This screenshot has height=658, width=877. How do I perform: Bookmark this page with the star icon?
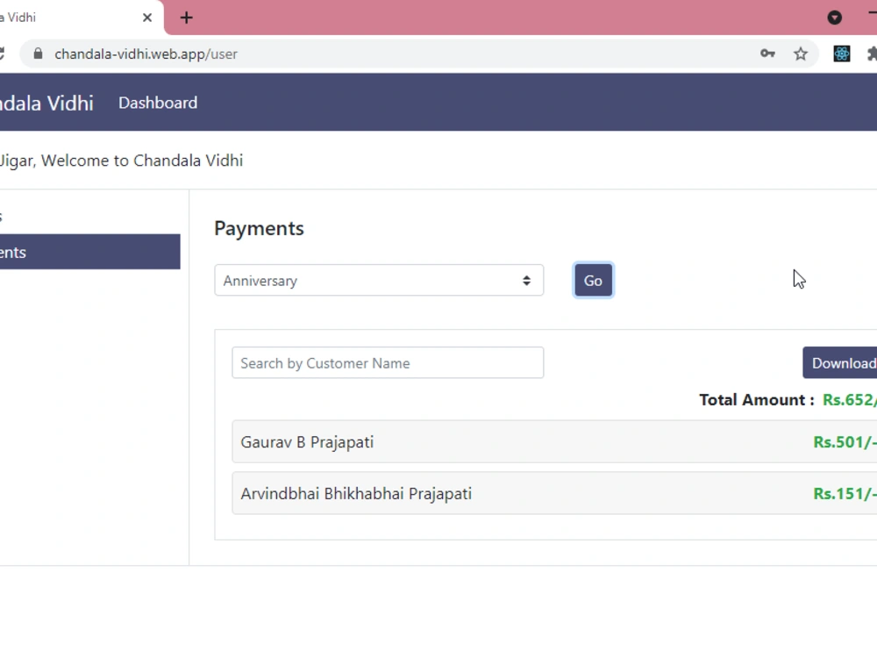(801, 54)
